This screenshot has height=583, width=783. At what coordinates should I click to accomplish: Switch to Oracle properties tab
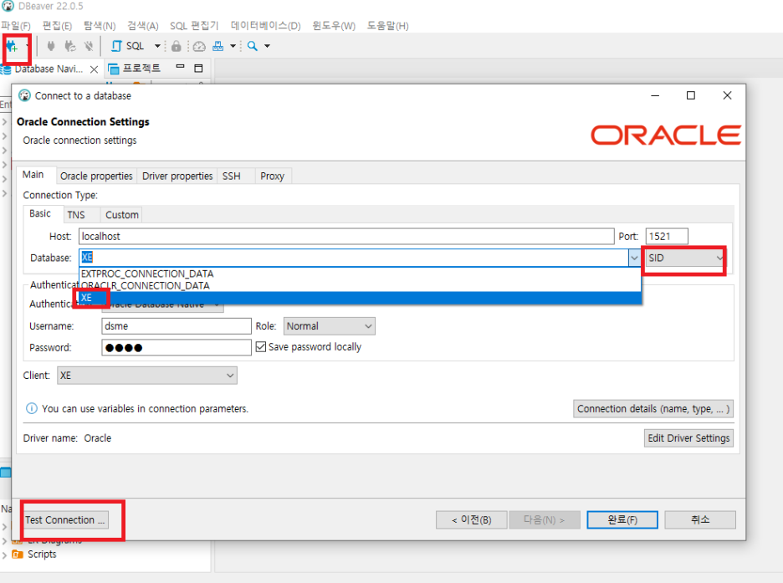pyautogui.click(x=96, y=176)
